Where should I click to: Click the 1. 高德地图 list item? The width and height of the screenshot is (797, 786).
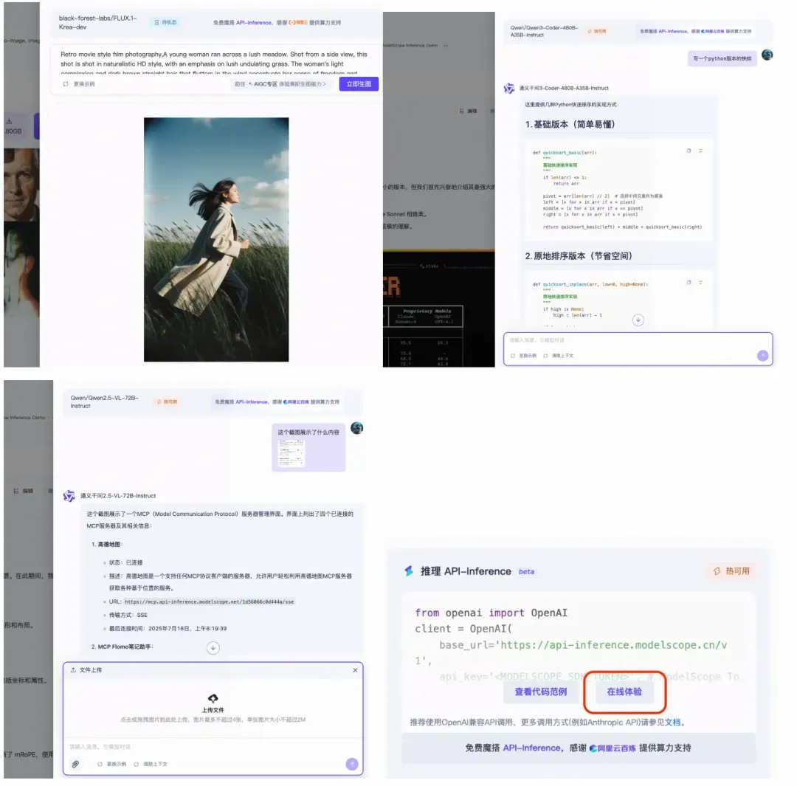[107, 545]
